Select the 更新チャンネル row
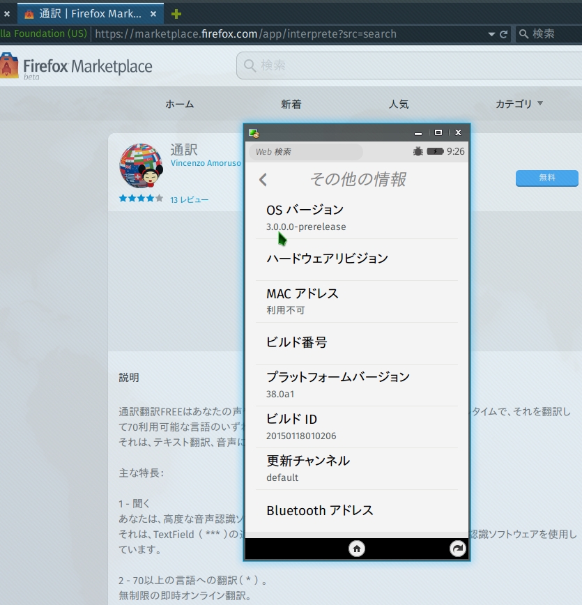Viewport: 582px width, 605px height. point(357,469)
